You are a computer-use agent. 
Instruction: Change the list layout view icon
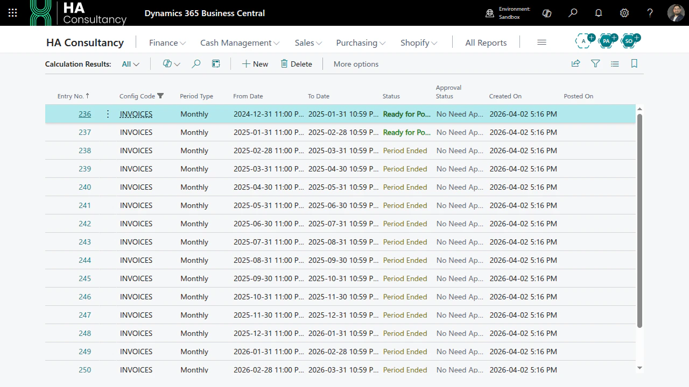615,64
